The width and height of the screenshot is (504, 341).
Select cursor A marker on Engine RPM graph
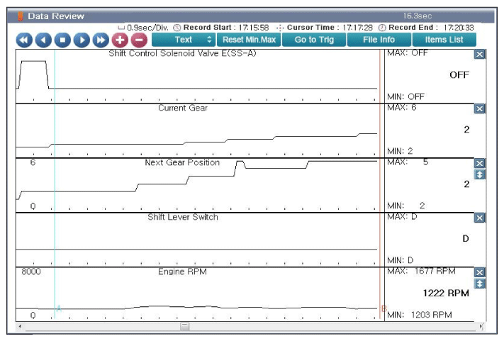click(x=59, y=309)
